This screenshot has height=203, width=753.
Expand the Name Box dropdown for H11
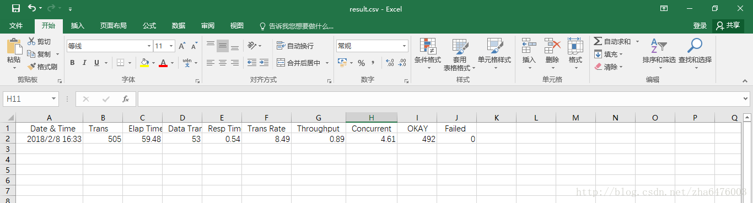coord(54,99)
